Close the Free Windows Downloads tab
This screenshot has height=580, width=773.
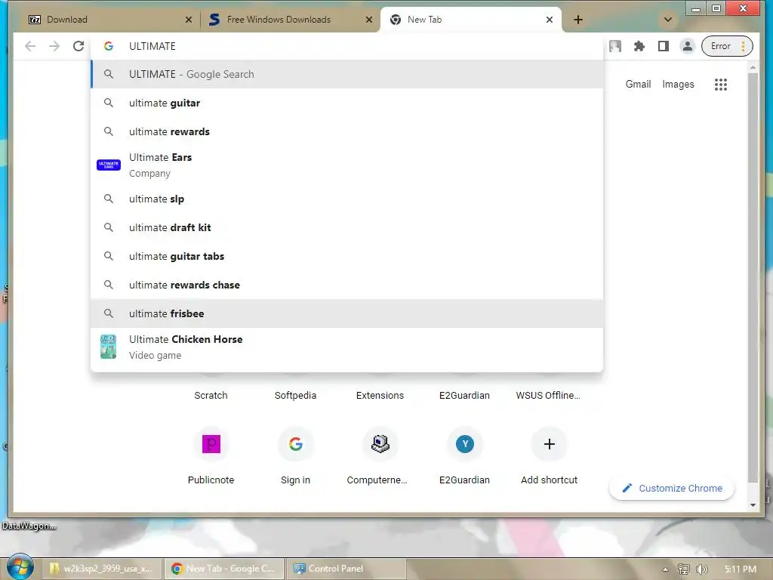[368, 20]
